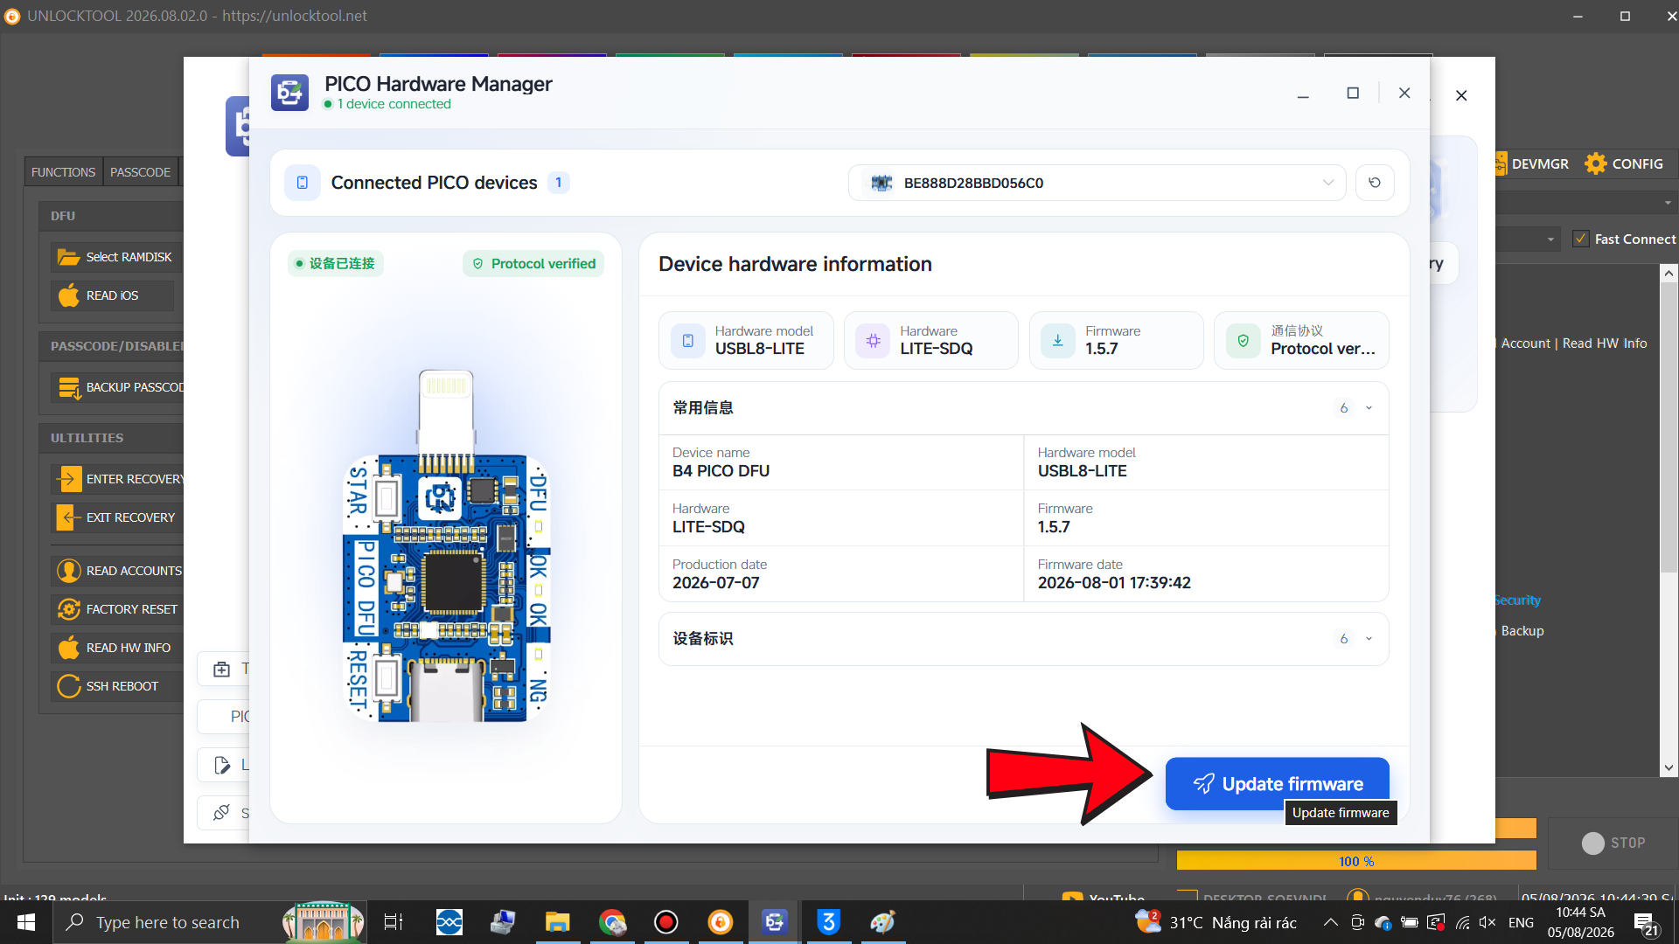The image size is (1679, 944).
Task: Click the device name B4 PICO DFU
Action: click(x=721, y=471)
